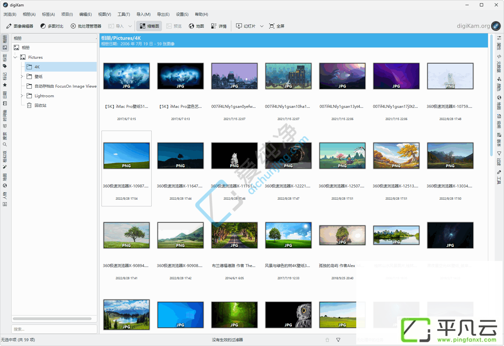
Task: Start the 幻灯片 slideshow
Action: pyautogui.click(x=246, y=26)
